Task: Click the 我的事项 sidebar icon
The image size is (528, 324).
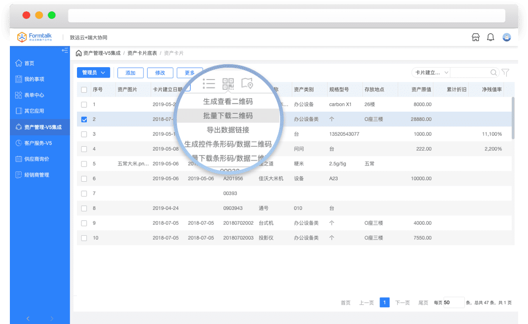Action: tap(19, 79)
